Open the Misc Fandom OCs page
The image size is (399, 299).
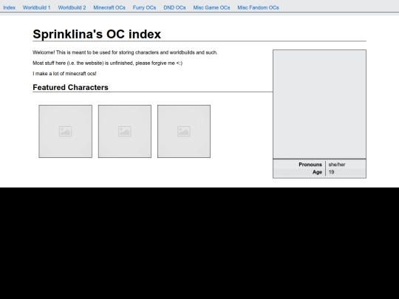pyautogui.click(x=258, y=7)
